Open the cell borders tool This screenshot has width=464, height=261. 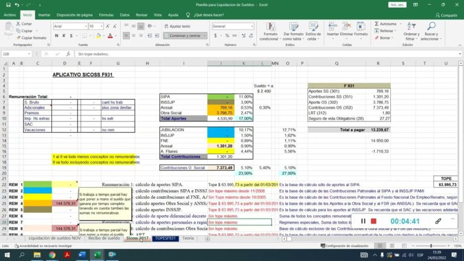point(85,36)
